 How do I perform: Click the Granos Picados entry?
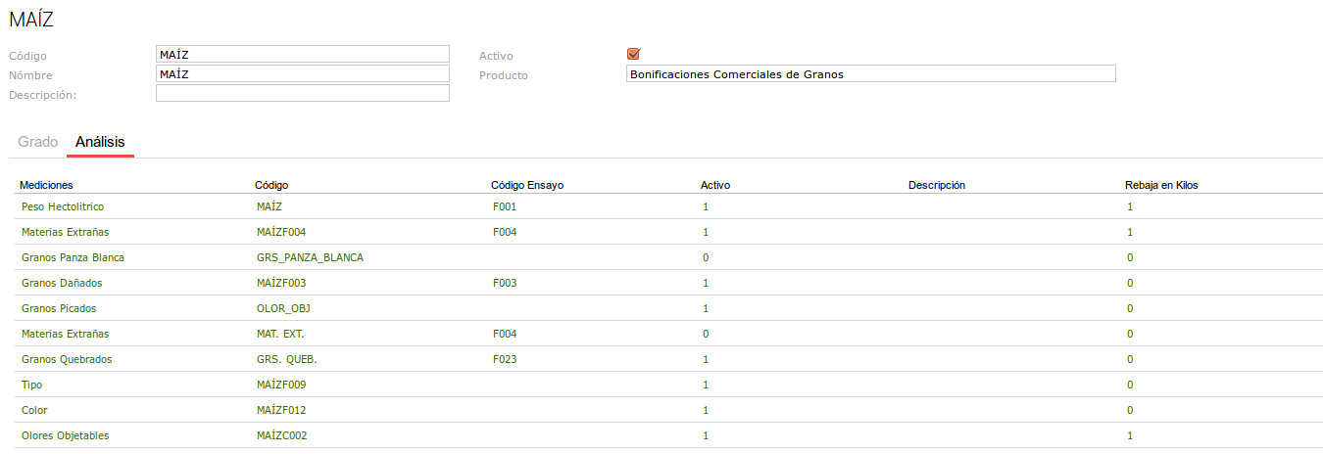pos(59,309)
